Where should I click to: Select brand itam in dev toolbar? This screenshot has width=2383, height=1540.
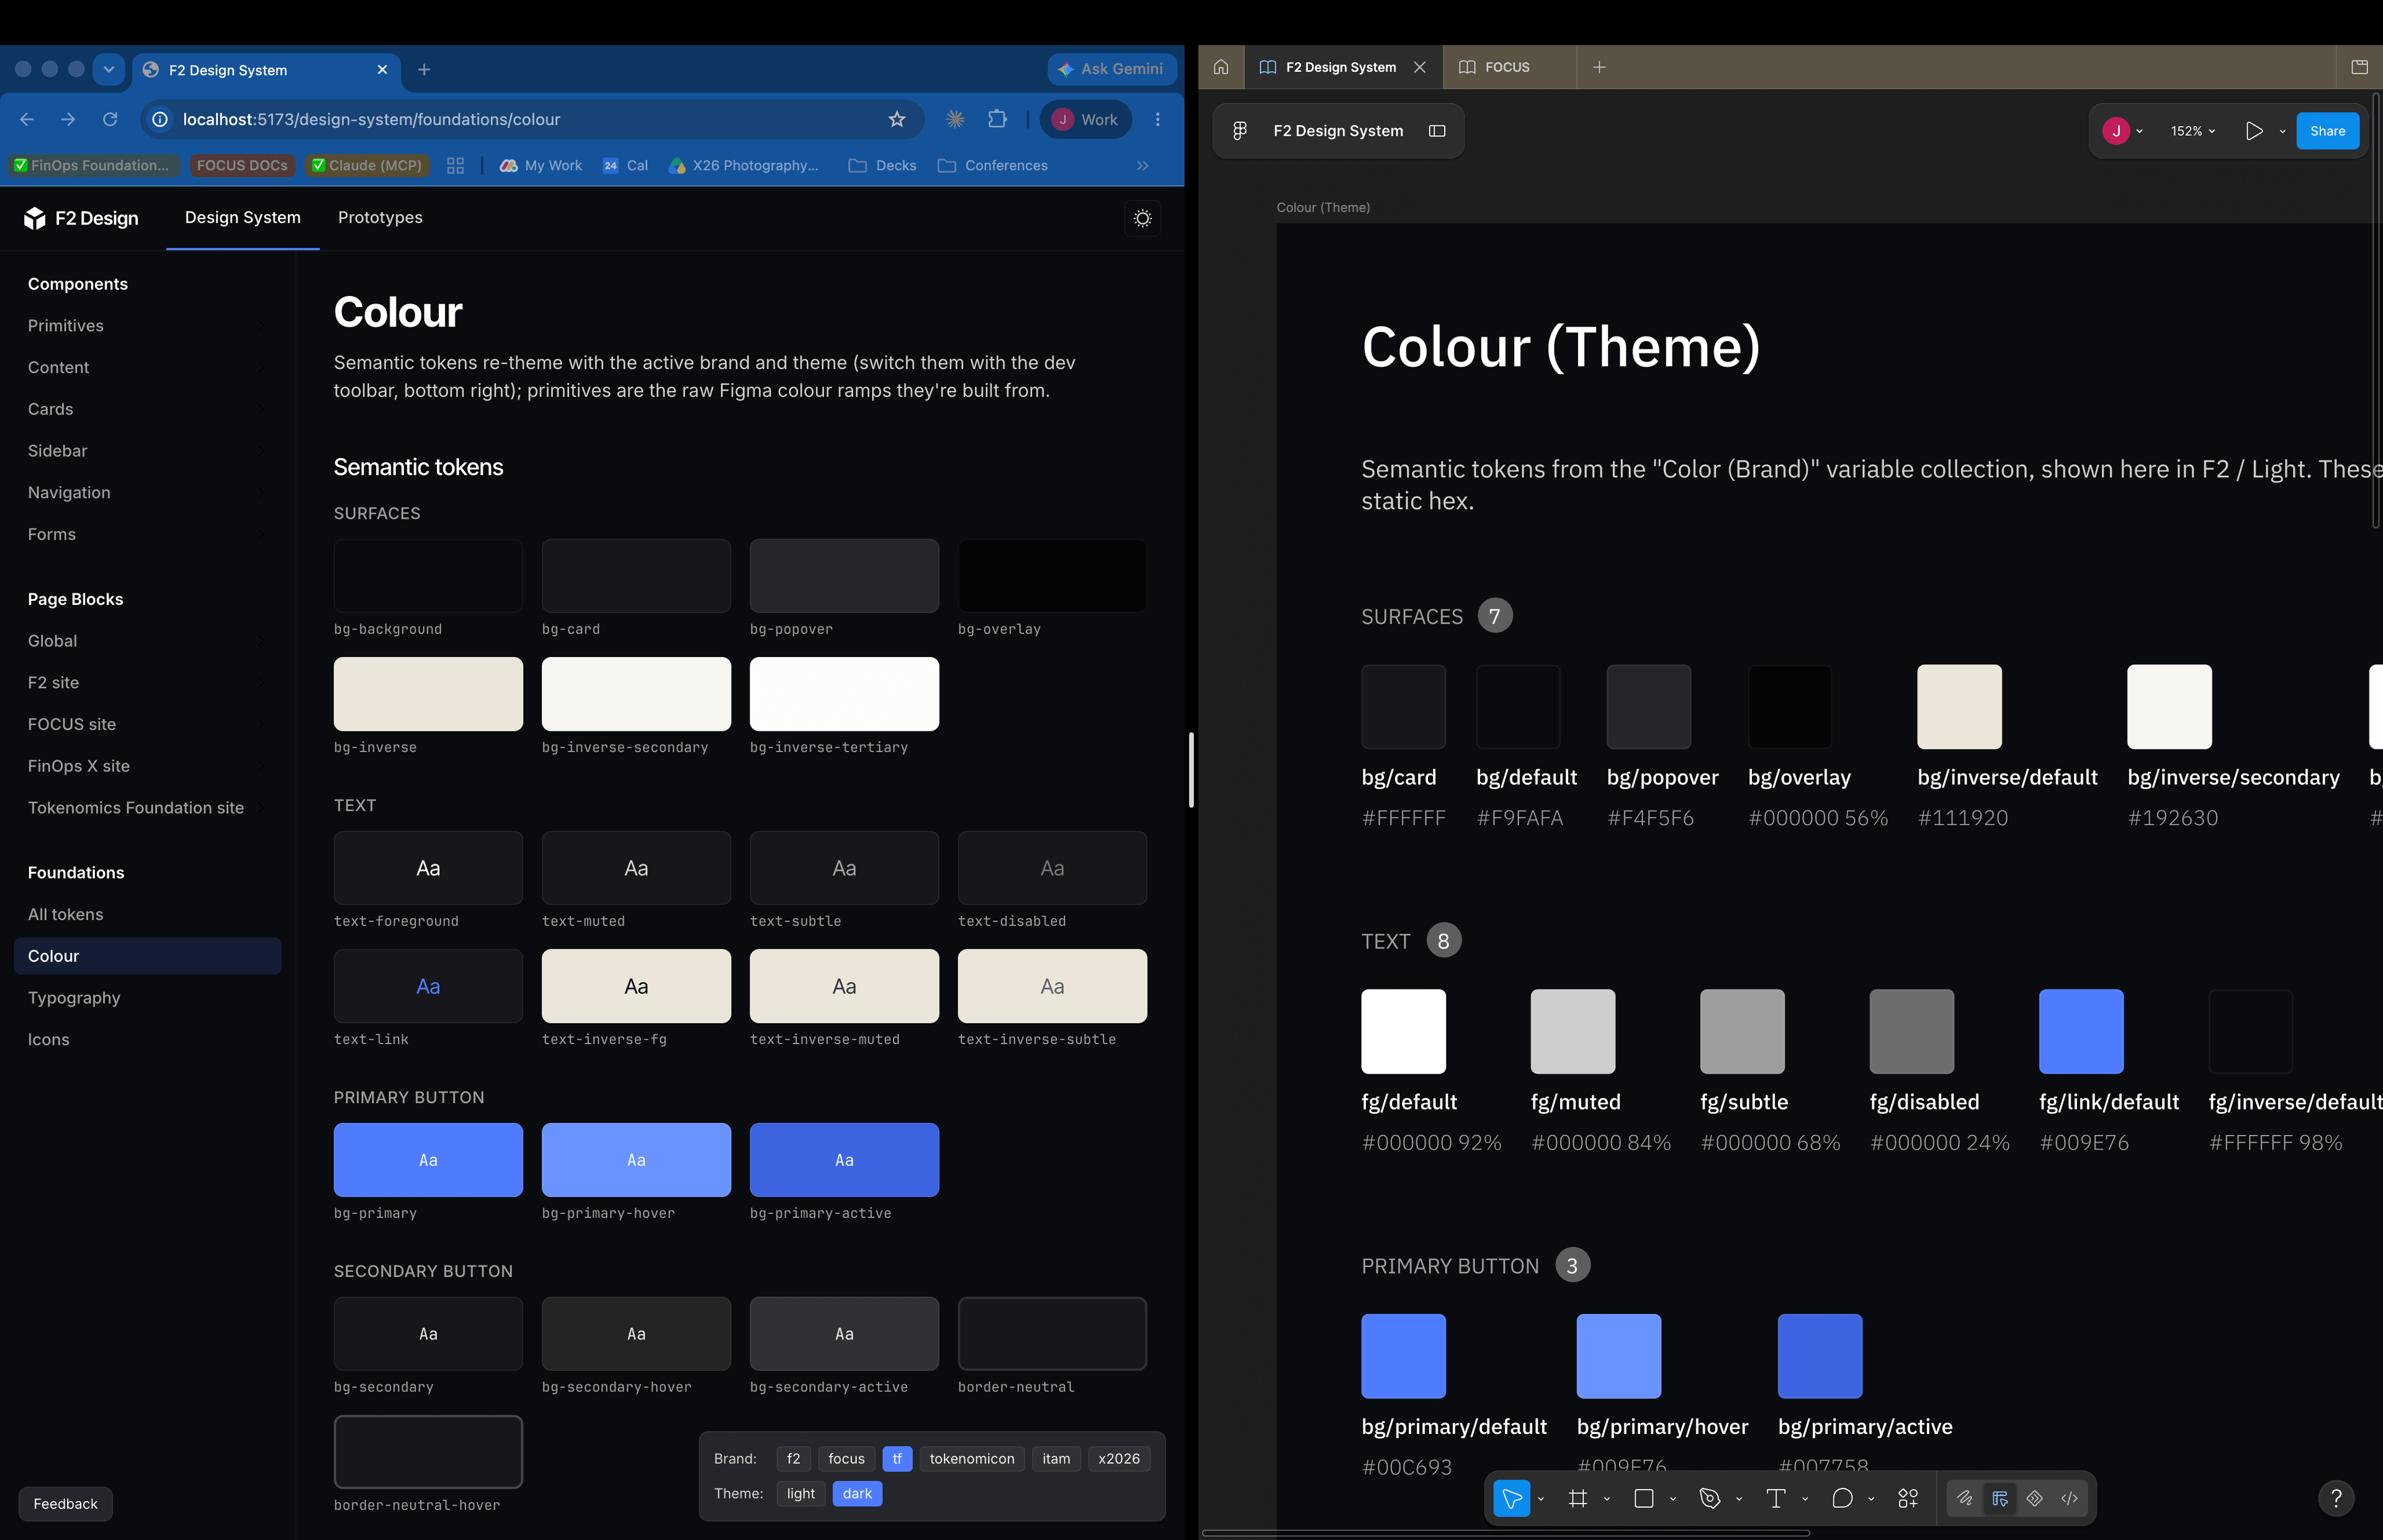[1056, 1459]
